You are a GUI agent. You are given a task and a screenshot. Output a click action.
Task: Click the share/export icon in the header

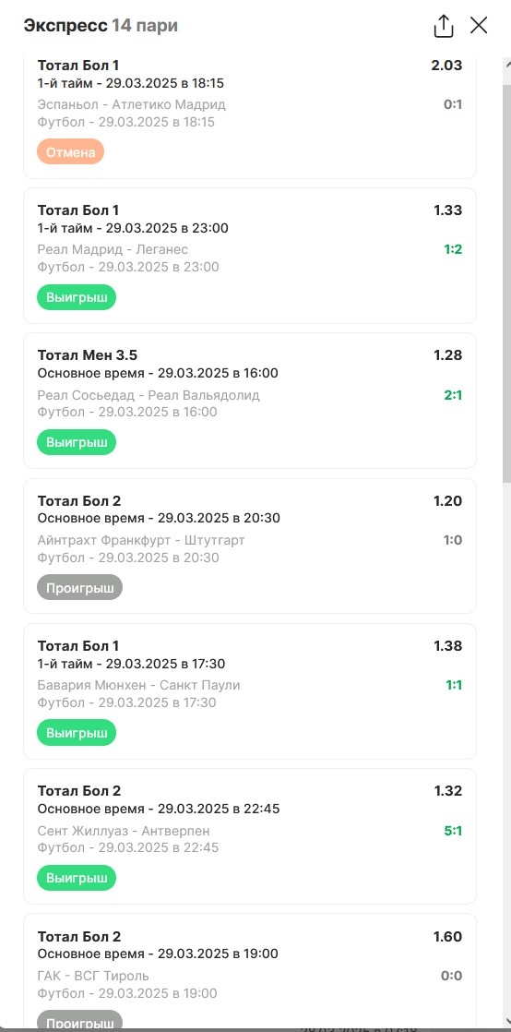444,26
